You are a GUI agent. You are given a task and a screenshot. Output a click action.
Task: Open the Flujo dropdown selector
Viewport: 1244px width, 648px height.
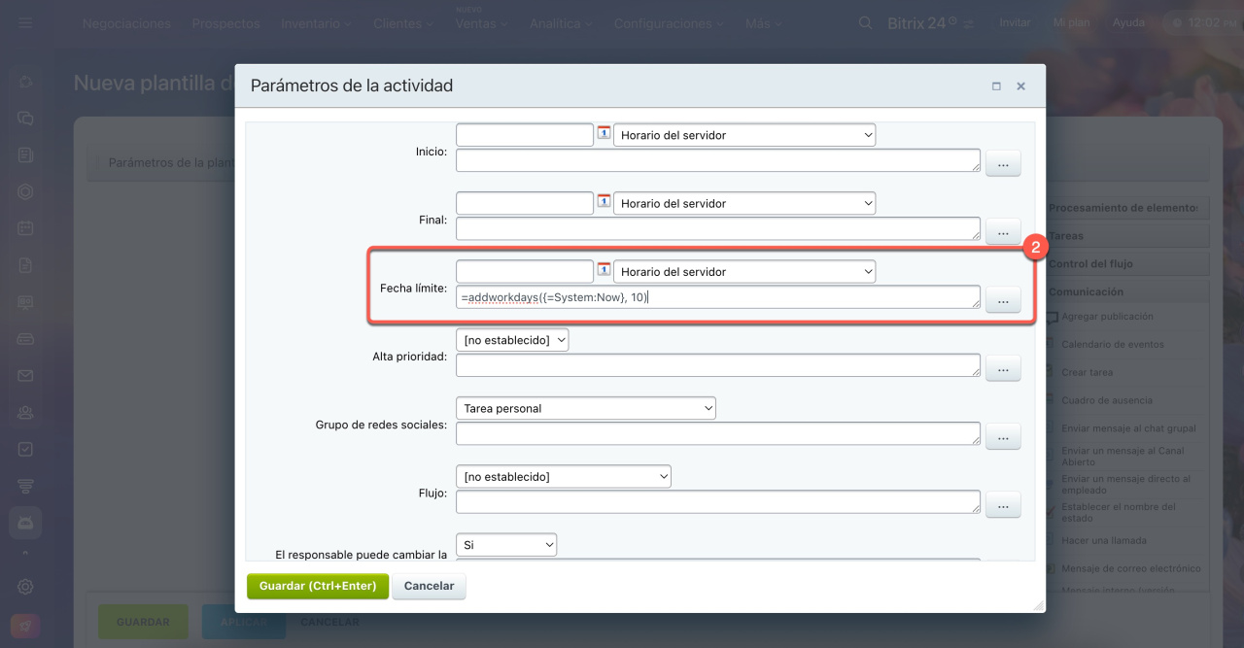[564, 477]
